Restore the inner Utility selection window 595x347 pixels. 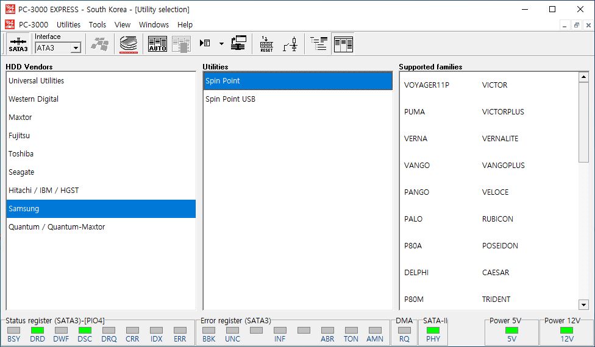(577, 25)
